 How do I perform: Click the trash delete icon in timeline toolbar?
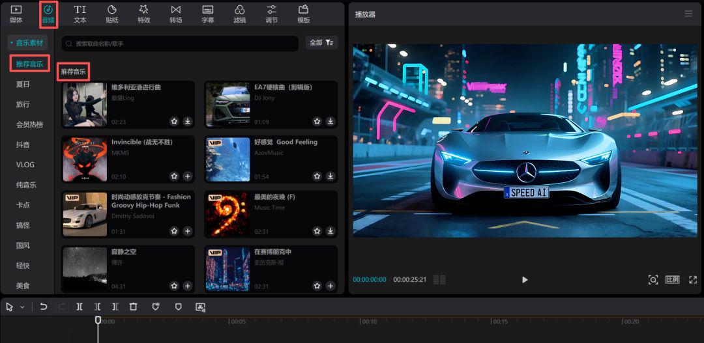click(x=133, y=307)
